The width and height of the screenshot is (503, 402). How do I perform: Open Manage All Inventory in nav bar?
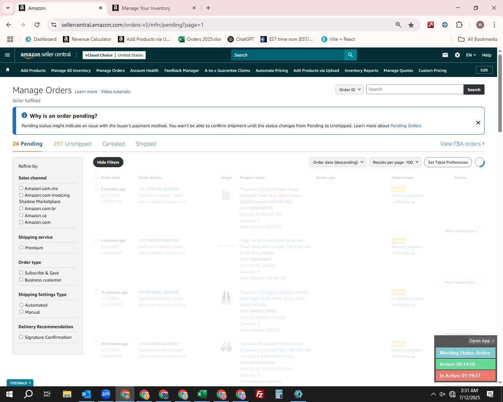[71, 71]
